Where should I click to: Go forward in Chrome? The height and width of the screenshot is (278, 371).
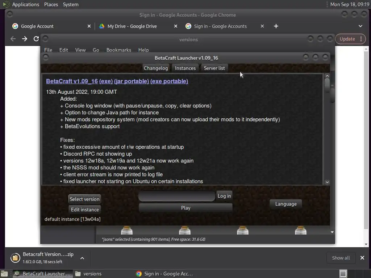(25, 39)
